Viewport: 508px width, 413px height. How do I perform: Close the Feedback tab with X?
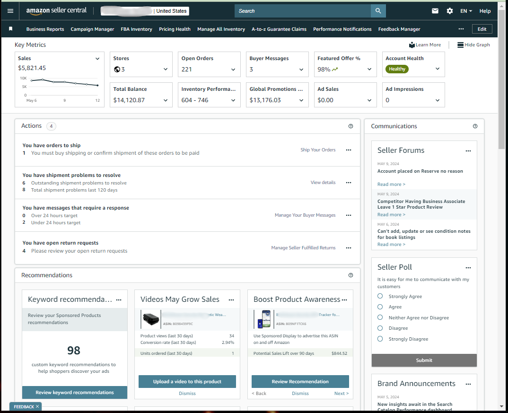pos(37,406)
